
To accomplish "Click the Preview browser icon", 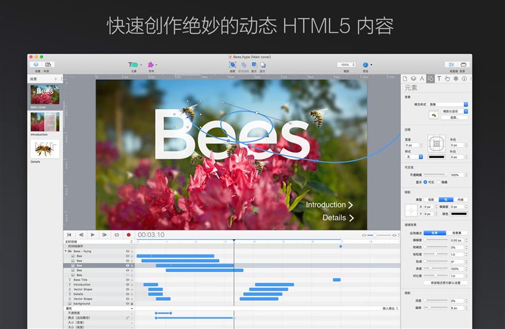I will click(x=365, y=65).
